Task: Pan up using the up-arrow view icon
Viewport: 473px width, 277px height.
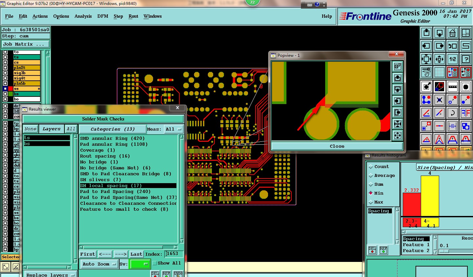Action: [426, 33]
